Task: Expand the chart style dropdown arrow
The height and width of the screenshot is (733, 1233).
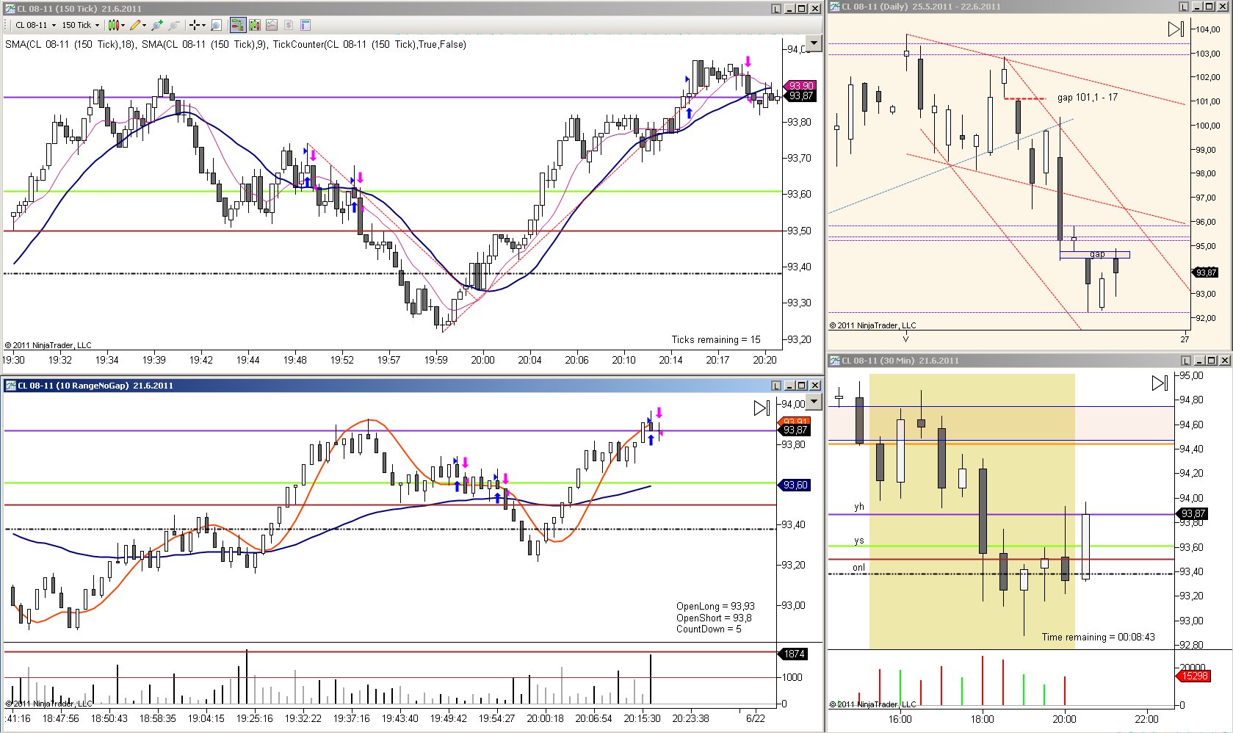Action: 123,25
